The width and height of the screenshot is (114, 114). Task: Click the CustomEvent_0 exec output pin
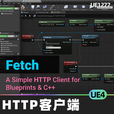(x=76, y=66)
